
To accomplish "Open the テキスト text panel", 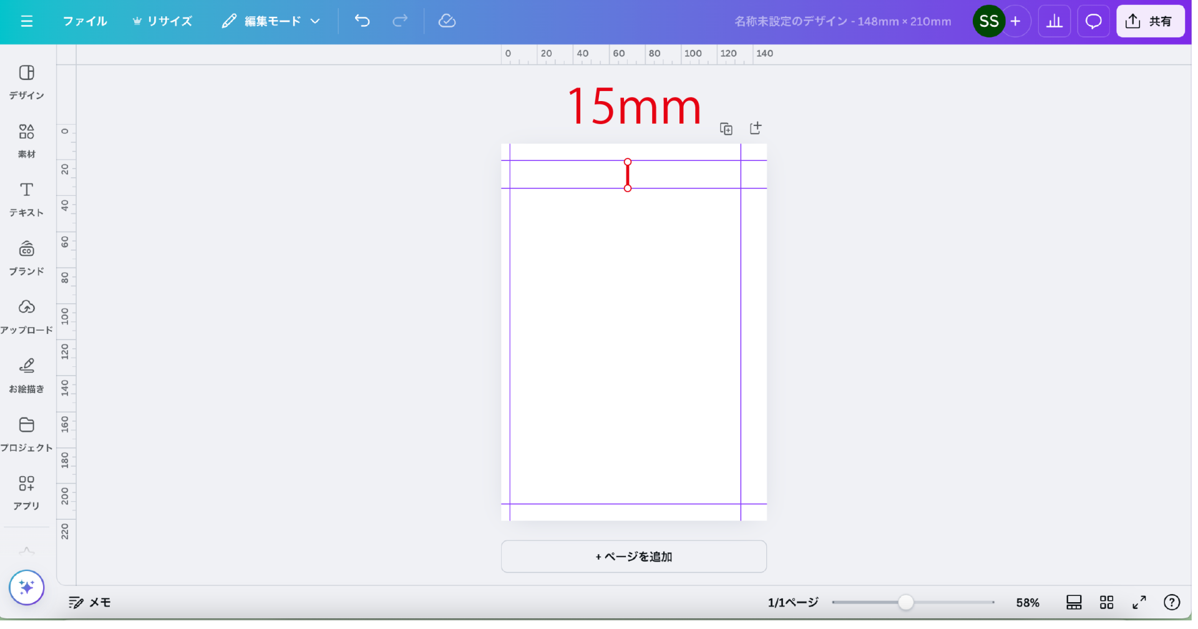I will [26, 198].
